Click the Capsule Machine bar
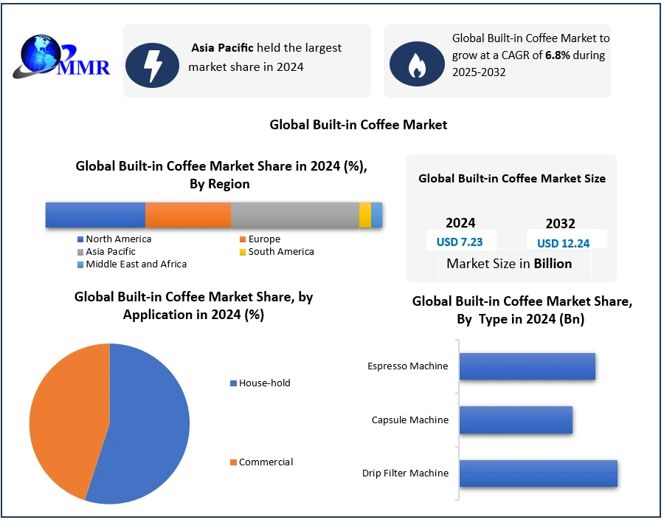Image resolution: width=664 pixels, height=520 pixels. pyautogui.click(x=516, y=420)
